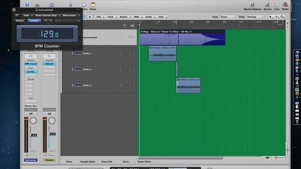Toggle input monitoring on Audio 2 track
This screenshot has height=169, width=301.
tap(120, 53)
